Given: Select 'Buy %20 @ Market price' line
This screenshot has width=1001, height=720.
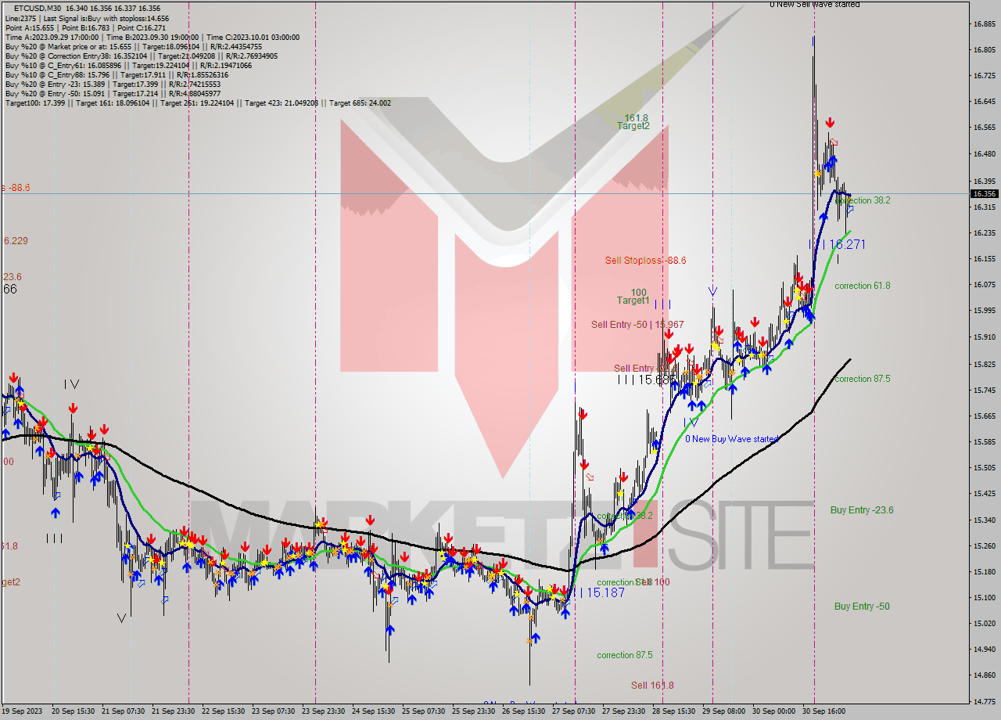Looking at the screenshot, I should pos(133,46).
